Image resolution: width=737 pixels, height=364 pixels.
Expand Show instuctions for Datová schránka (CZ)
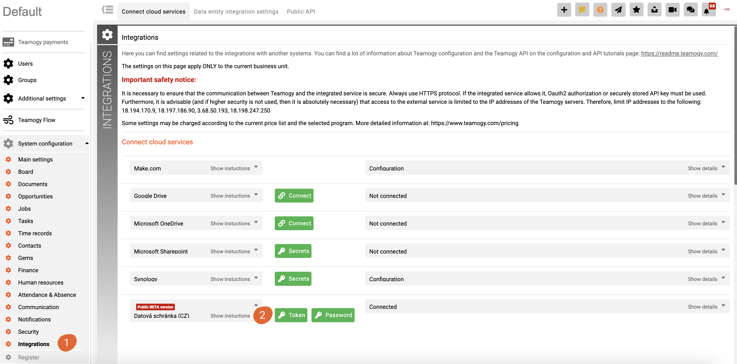tap(230, 316)
